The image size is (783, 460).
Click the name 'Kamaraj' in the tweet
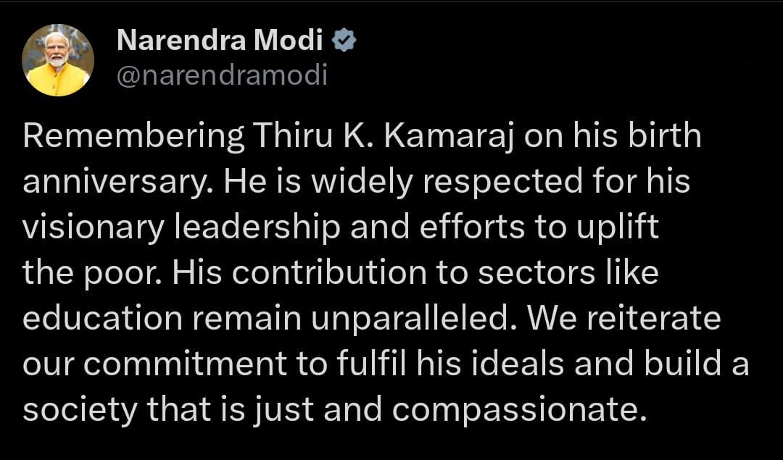click(449, 136)
